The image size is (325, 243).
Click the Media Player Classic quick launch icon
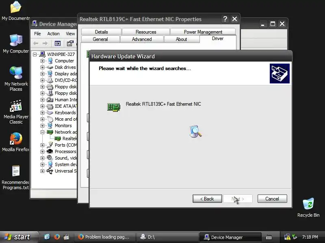tap(66, 237)
